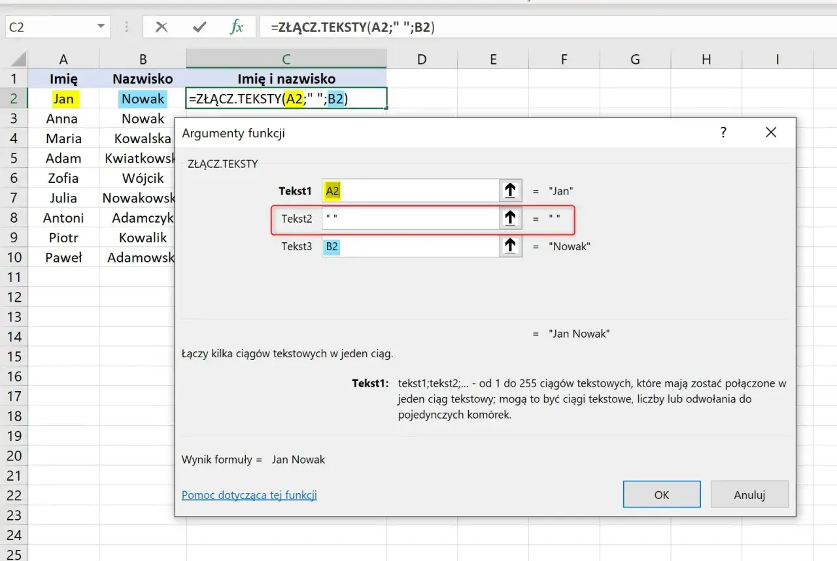Image resolution: width=837 pixels, height=561 pixels.
Task: Click cell A2 containing Jan
Action: (x=63, y=99)
